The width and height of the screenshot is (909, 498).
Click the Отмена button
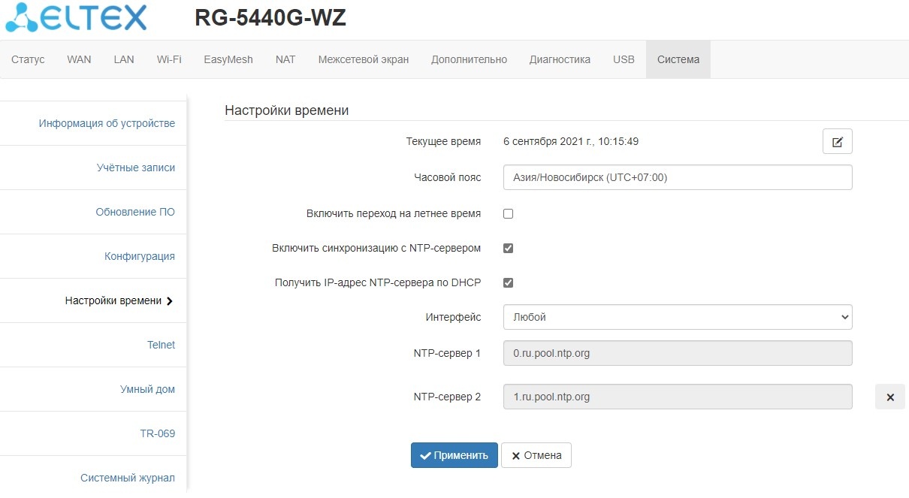pyautogui.click(x=536, y=455)
